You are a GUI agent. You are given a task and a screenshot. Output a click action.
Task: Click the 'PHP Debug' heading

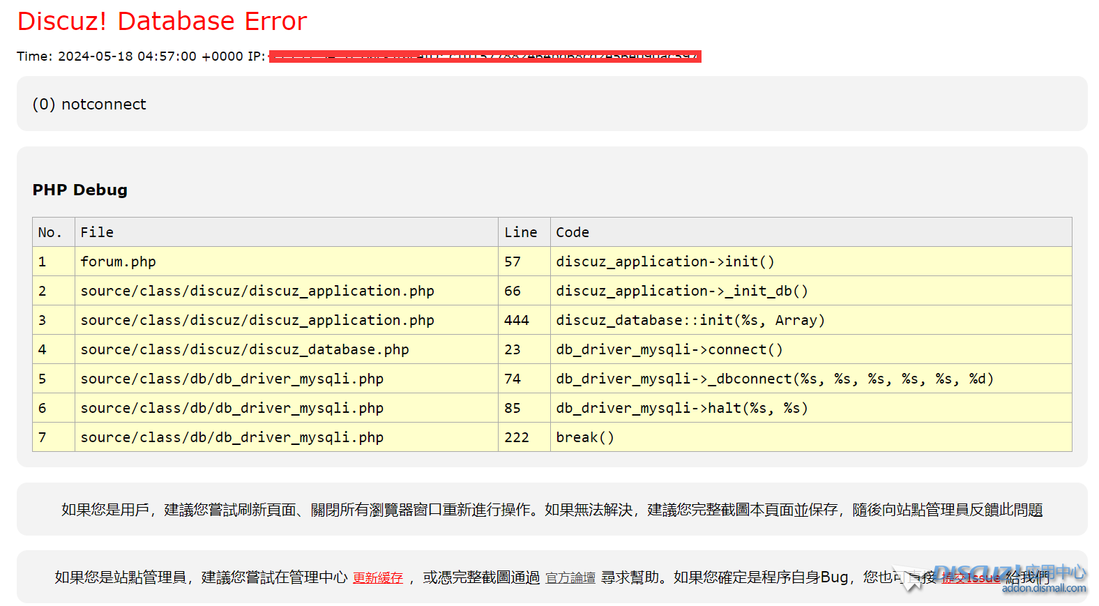tap(80, 190)
